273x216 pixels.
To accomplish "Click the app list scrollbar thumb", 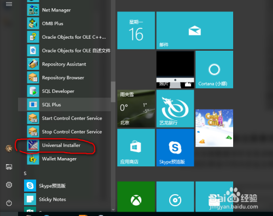I will click(113, 92).
